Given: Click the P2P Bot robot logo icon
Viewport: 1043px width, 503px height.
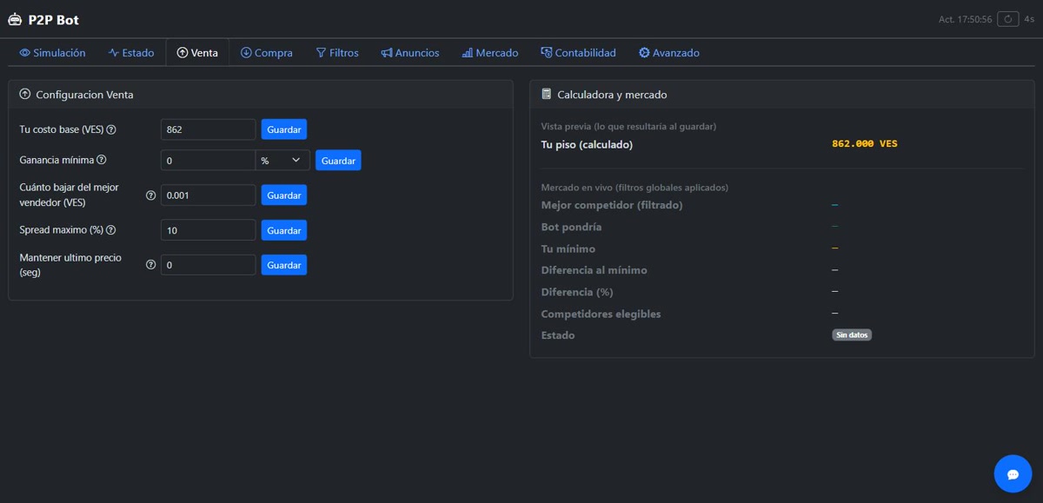Looking at the screenshot, I should pyautogui.click(x=15, y=19).
